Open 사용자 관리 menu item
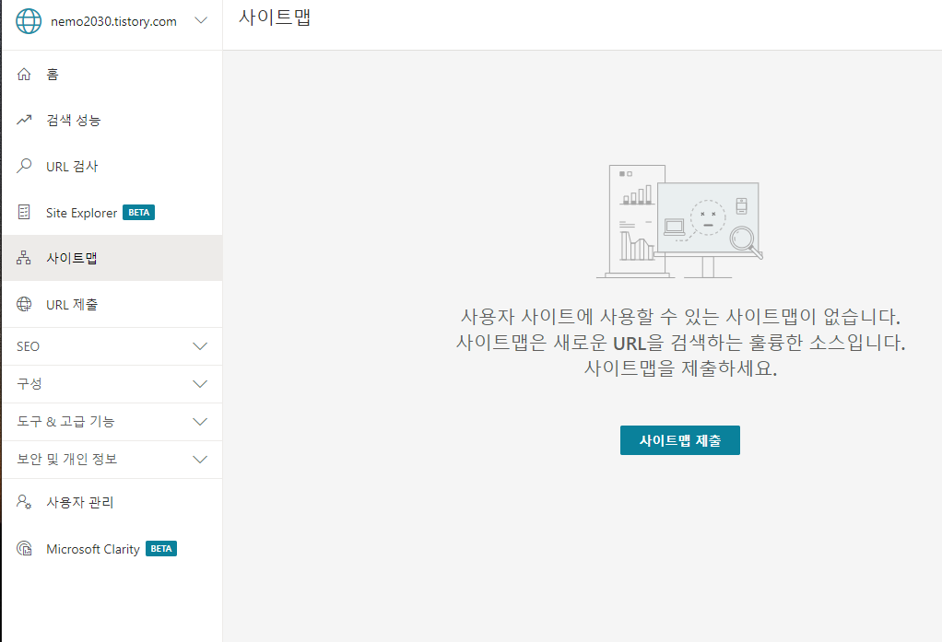942x642 pixels. tap(112, 502)
